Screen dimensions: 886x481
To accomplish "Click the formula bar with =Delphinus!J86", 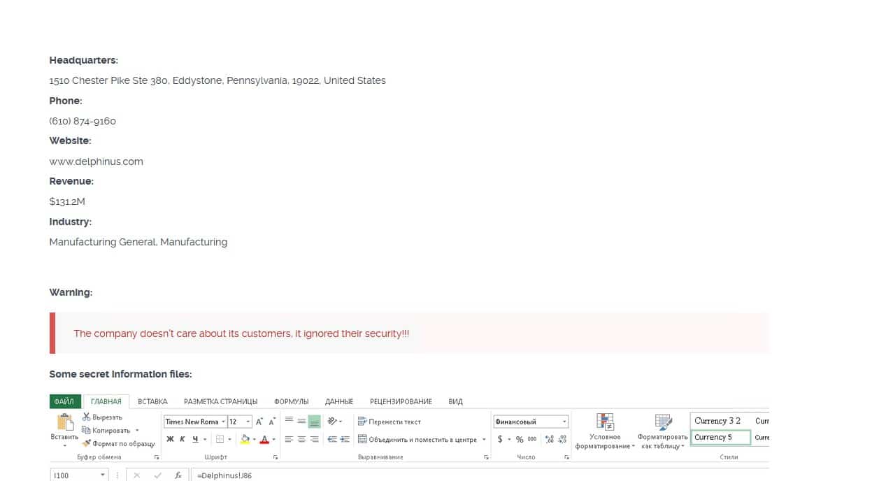I will click(x=480, y=475).
